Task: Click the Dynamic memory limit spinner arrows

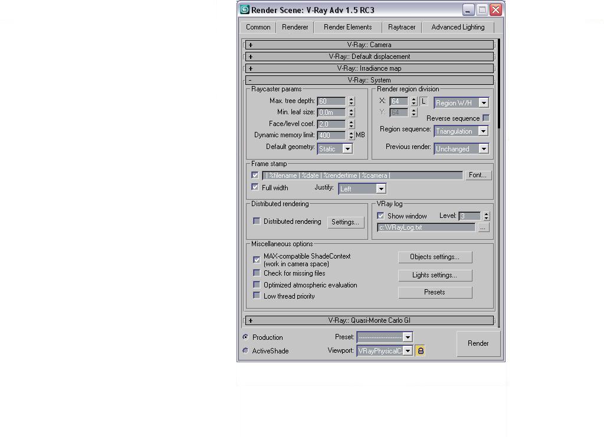Action: [x=351, y=135]
